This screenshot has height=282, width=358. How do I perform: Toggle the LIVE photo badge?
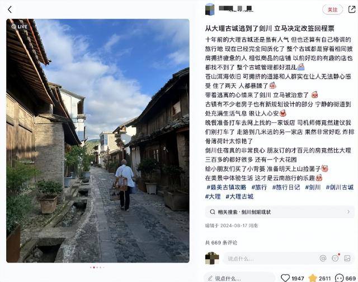coord(20,27)
